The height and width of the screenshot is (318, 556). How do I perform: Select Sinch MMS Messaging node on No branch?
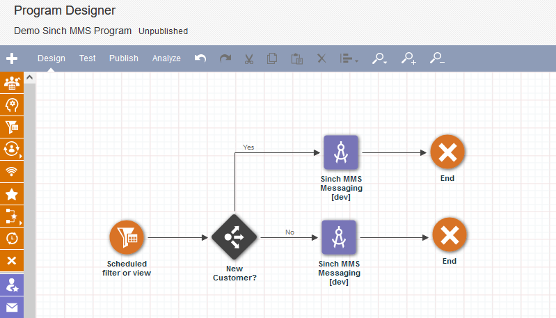coord(339,237)
